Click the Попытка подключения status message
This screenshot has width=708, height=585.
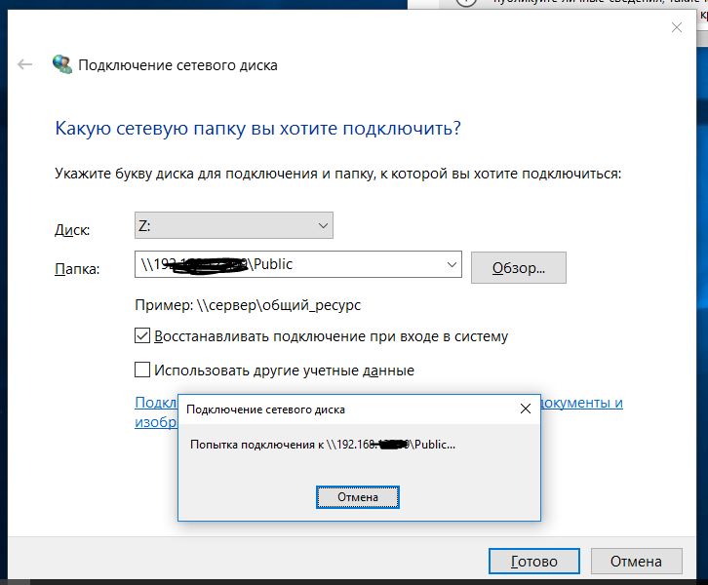(323, 445)
